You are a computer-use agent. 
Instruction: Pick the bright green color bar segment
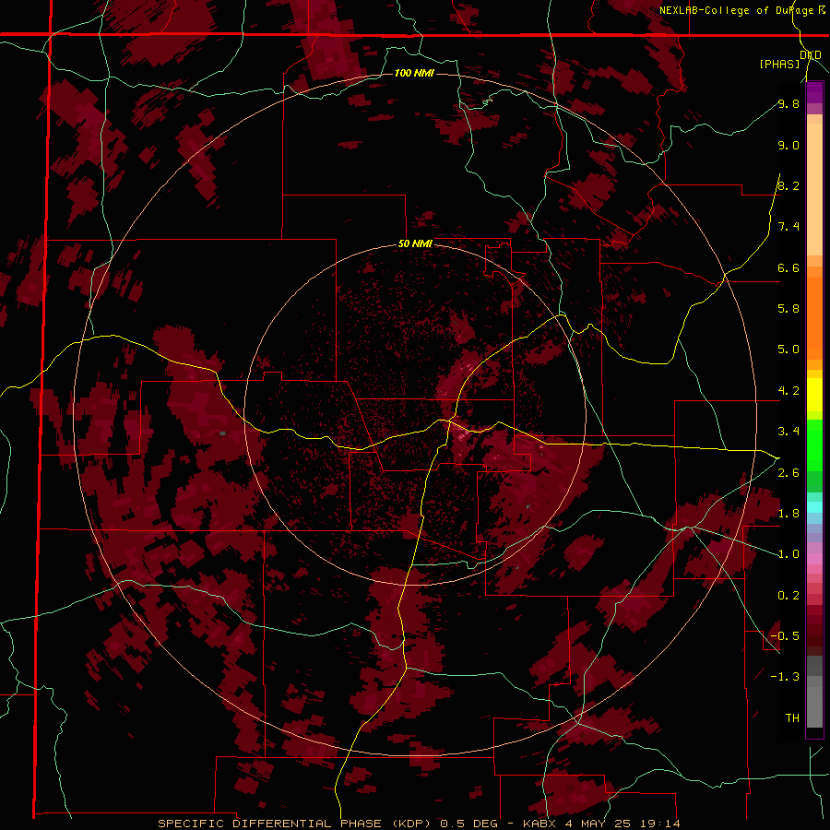click(x=814, y=445)
